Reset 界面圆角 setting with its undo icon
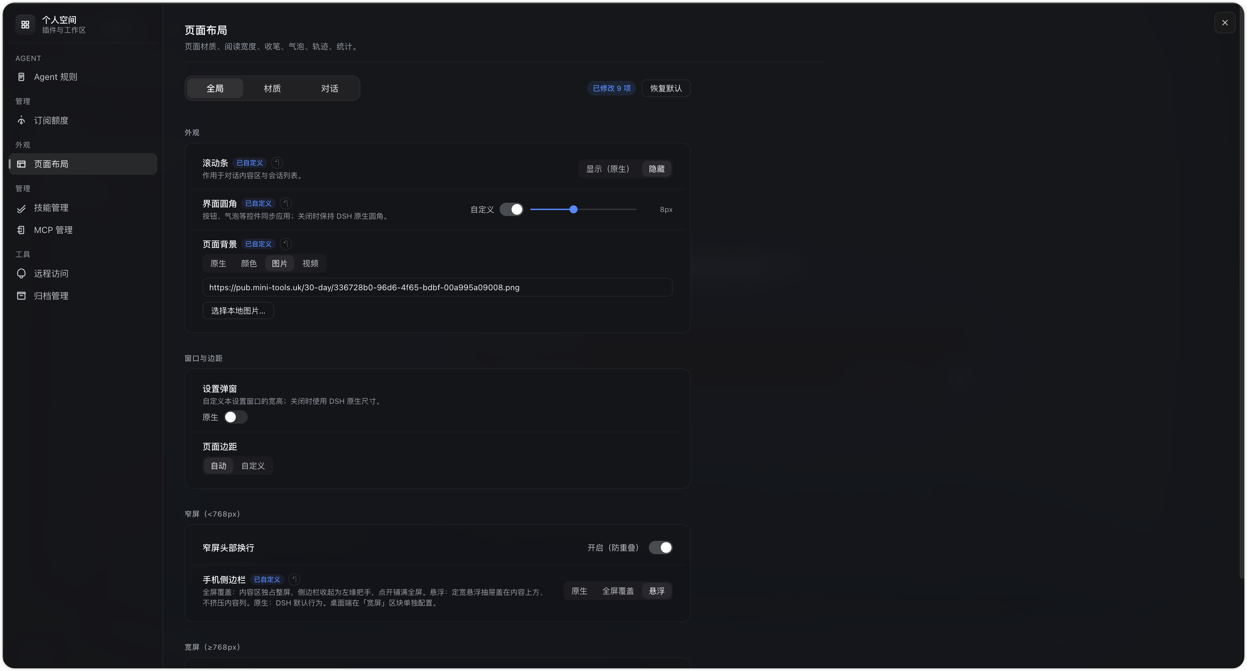Image resolution: width=1247 pixels, height=671 pixels. pyautogui.click(x=286, y=203)
